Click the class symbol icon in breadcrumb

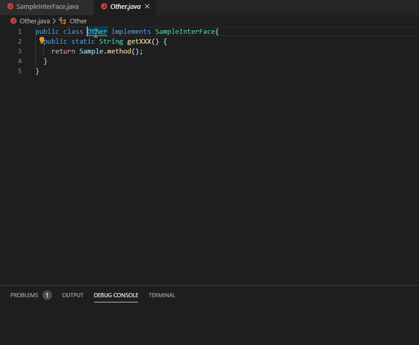pyautogui.click(x=62, y=21)
